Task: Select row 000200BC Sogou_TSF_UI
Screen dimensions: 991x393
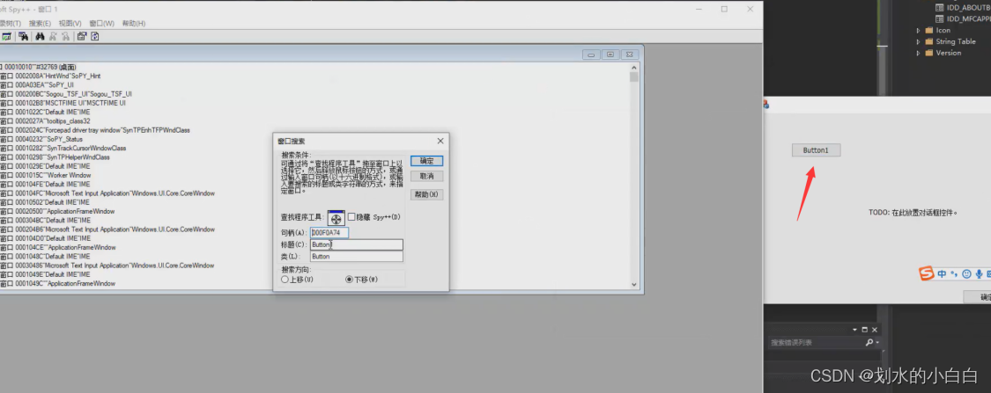Action: pos(66,94)
